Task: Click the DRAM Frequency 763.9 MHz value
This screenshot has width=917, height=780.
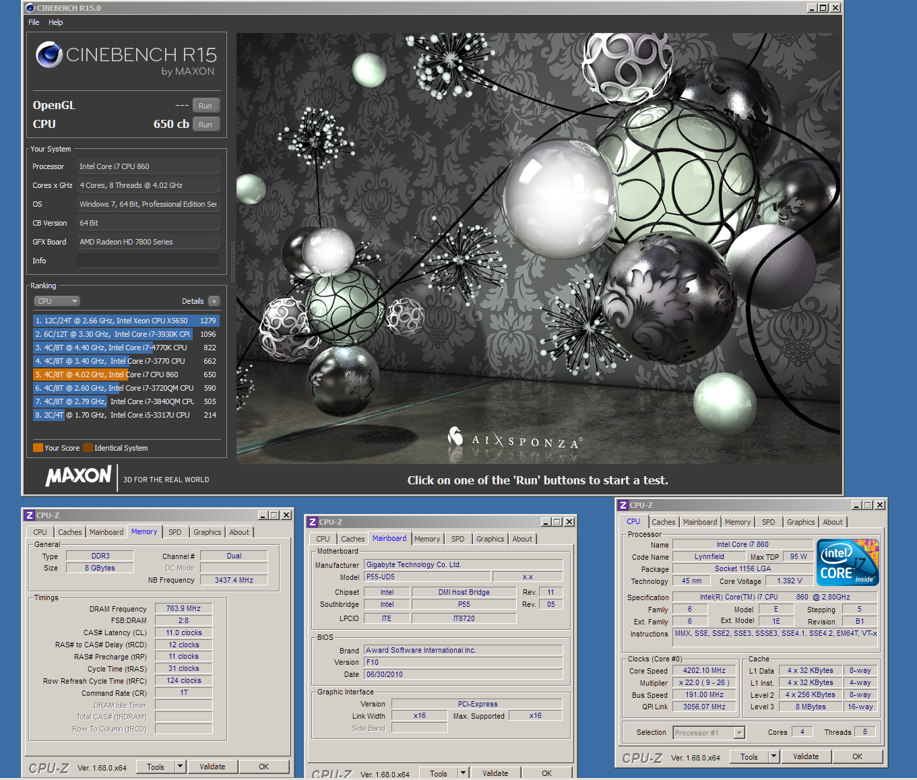Action: pos(183,608)
